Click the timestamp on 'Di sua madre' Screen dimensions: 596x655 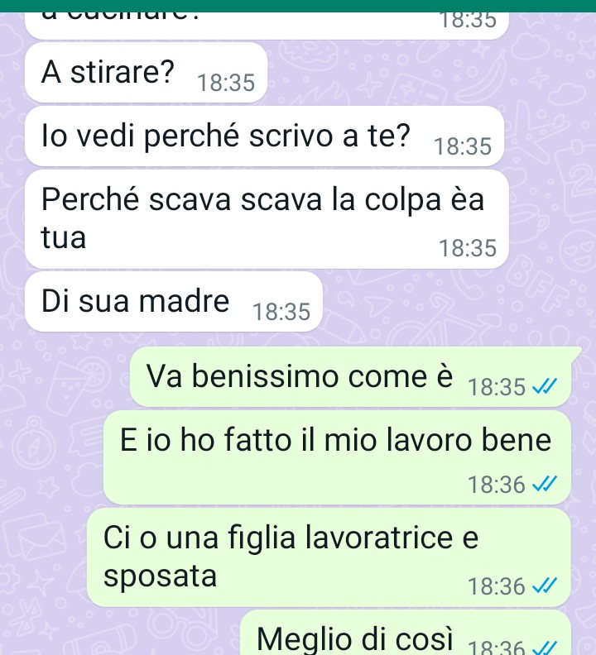[281, 312]
